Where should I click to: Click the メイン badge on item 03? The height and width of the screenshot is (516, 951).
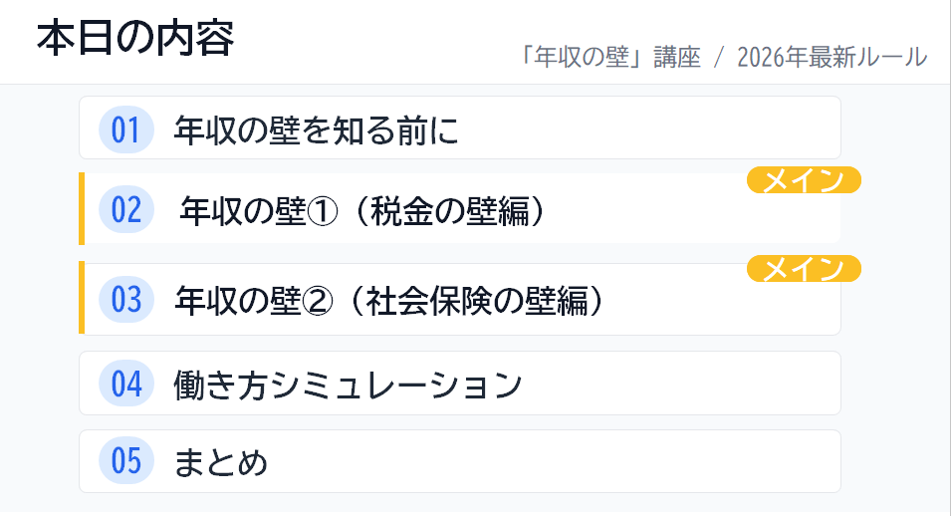[804, 269]
